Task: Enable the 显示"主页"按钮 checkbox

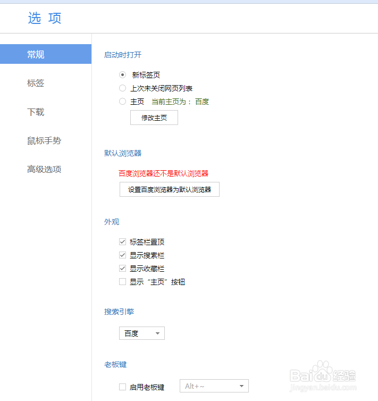Action: point(122,281)
